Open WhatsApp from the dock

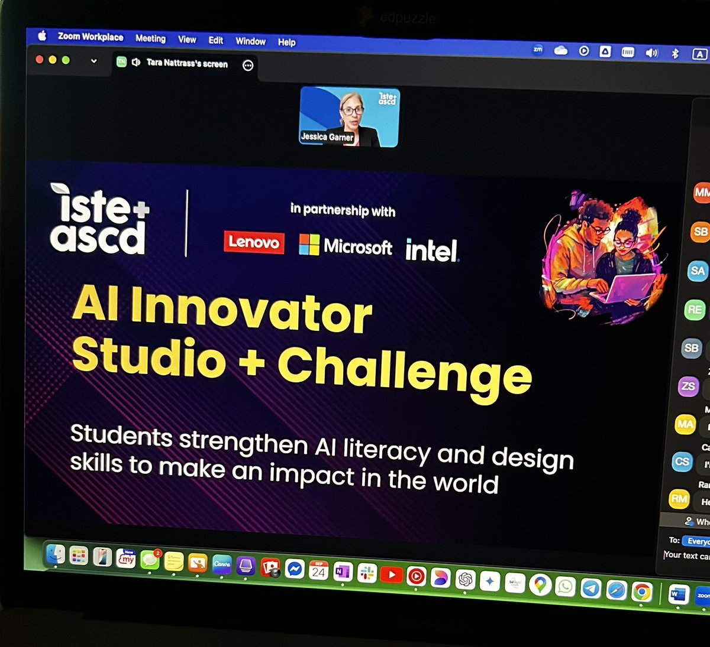(x=565, y=586)
